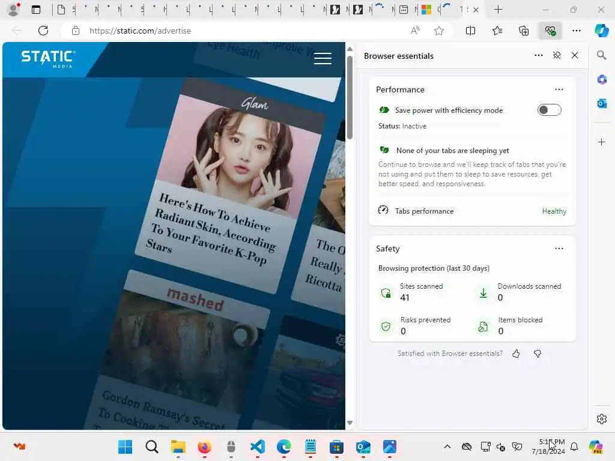Screen dimensions: 615x461
Task: Open Outlook (new) from taskbar
Action: [x=363, y=447]
